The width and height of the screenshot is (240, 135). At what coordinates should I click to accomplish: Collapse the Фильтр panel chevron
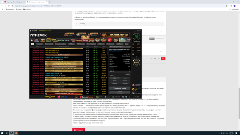click(130, 72)
